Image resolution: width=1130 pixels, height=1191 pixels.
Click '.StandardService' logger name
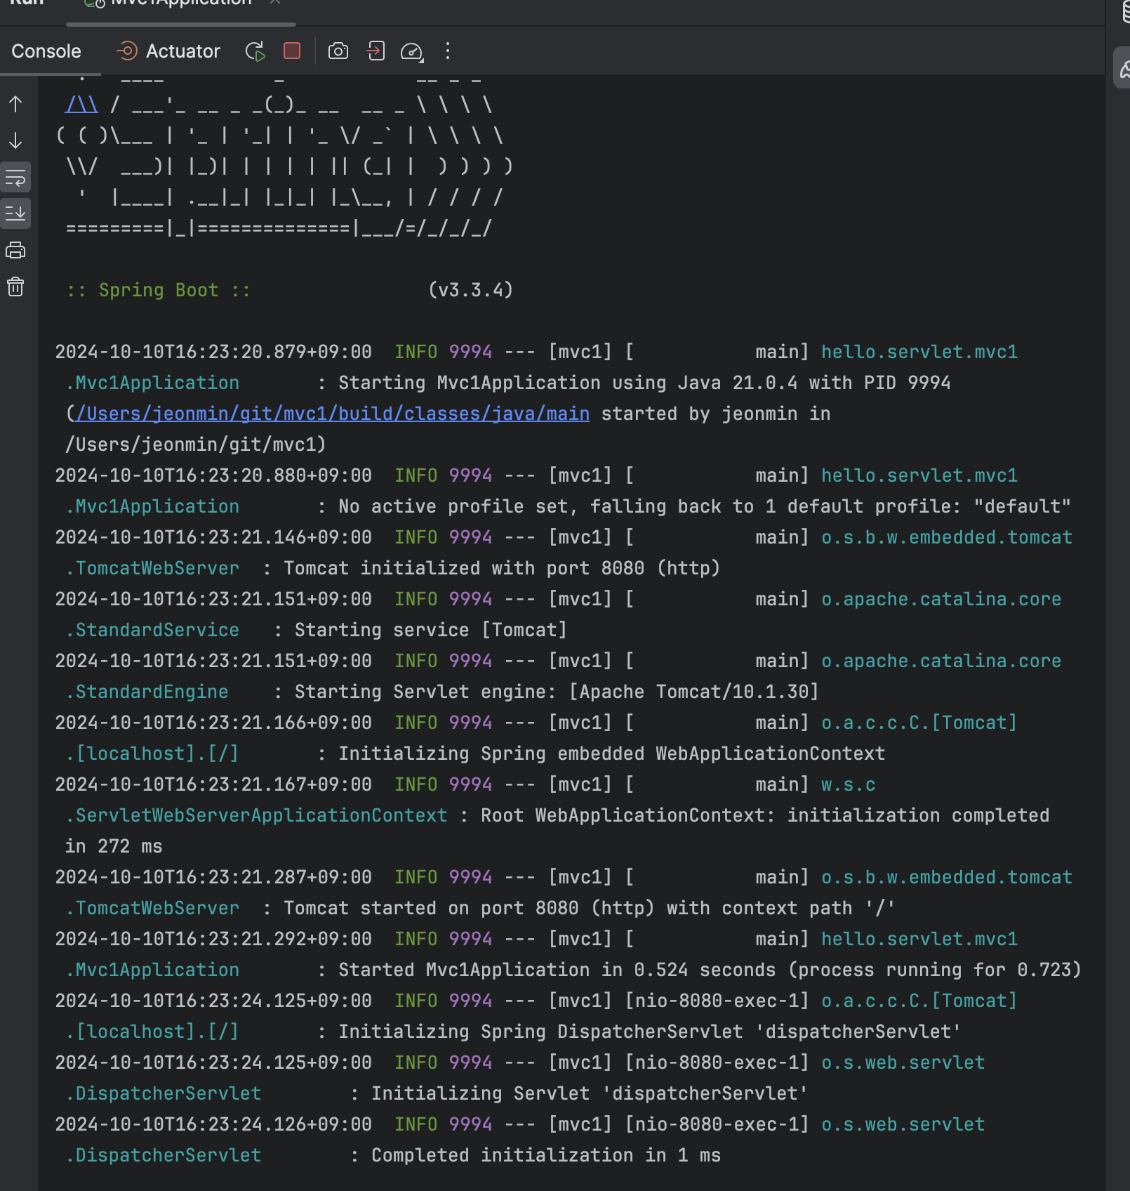152,630
